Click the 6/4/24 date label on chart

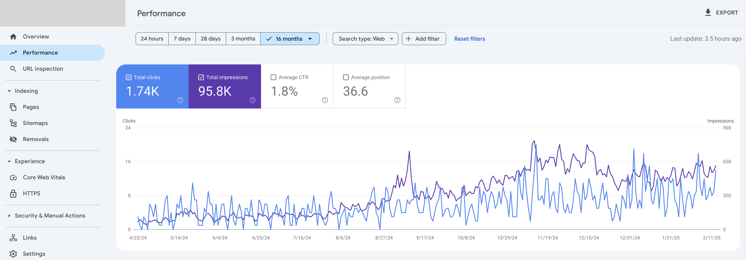(220, 238)
